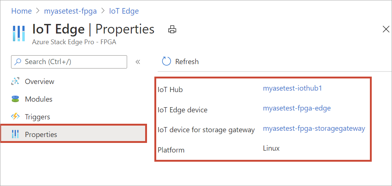This screenshot has height=186, width=392.
Task: Click the Properties sidebar icon
Action: coord(15,134)
